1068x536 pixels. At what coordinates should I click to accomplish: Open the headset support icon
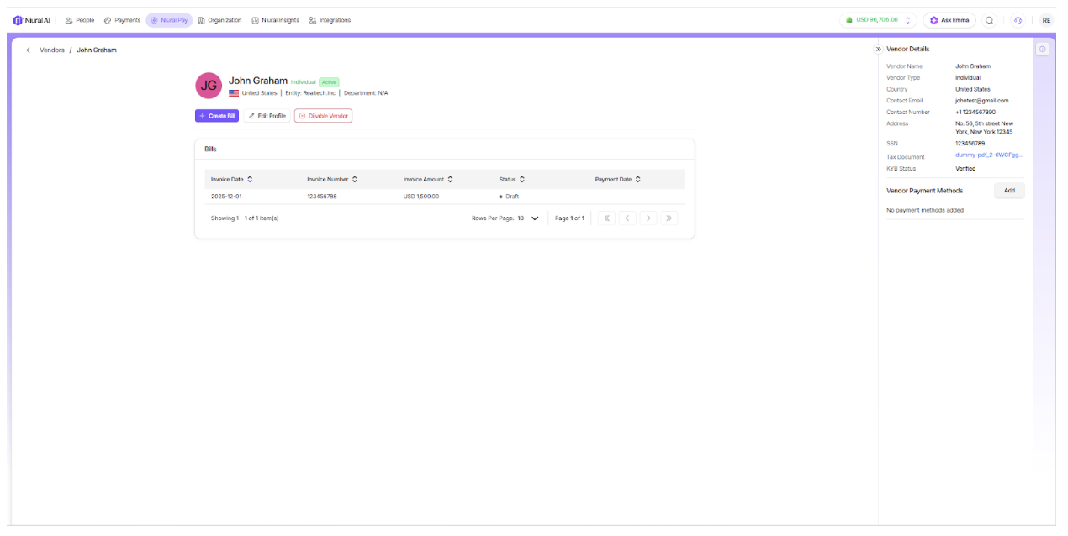pyautogui.click(x=1018, y=20)
